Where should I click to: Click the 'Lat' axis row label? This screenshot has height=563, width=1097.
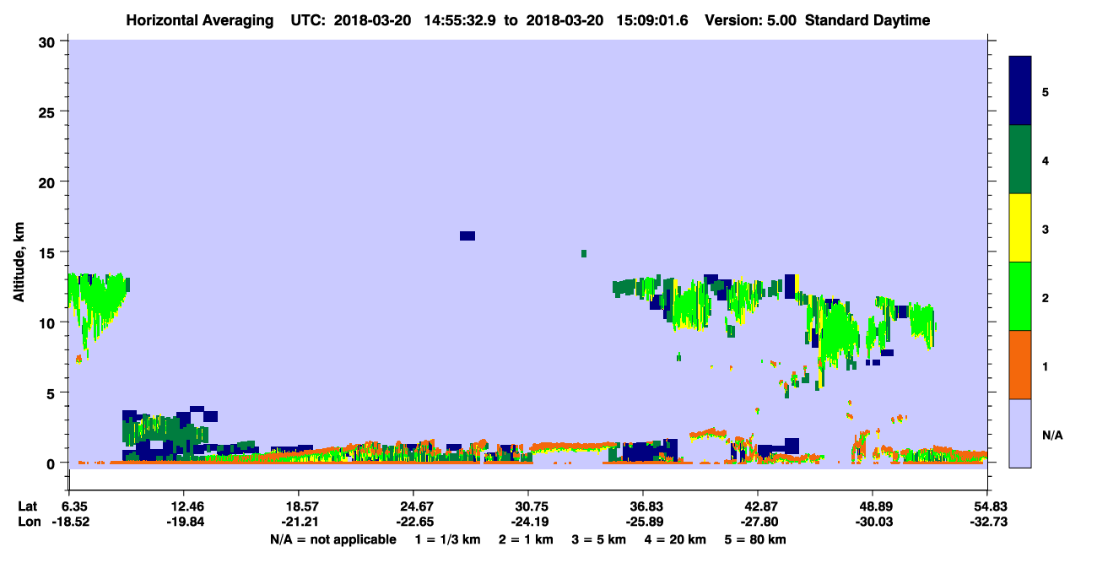click(x=28, y=506)
